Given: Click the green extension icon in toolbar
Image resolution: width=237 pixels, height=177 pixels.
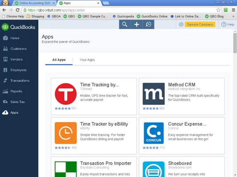Looking at the screenshot, I should (225, 10).
